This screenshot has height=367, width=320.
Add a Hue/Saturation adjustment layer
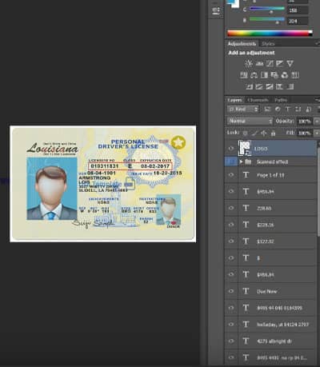point(244,75)
